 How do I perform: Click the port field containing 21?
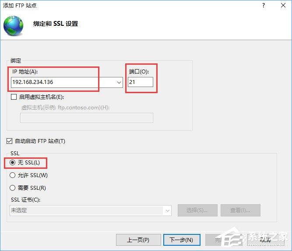[141, 82]
